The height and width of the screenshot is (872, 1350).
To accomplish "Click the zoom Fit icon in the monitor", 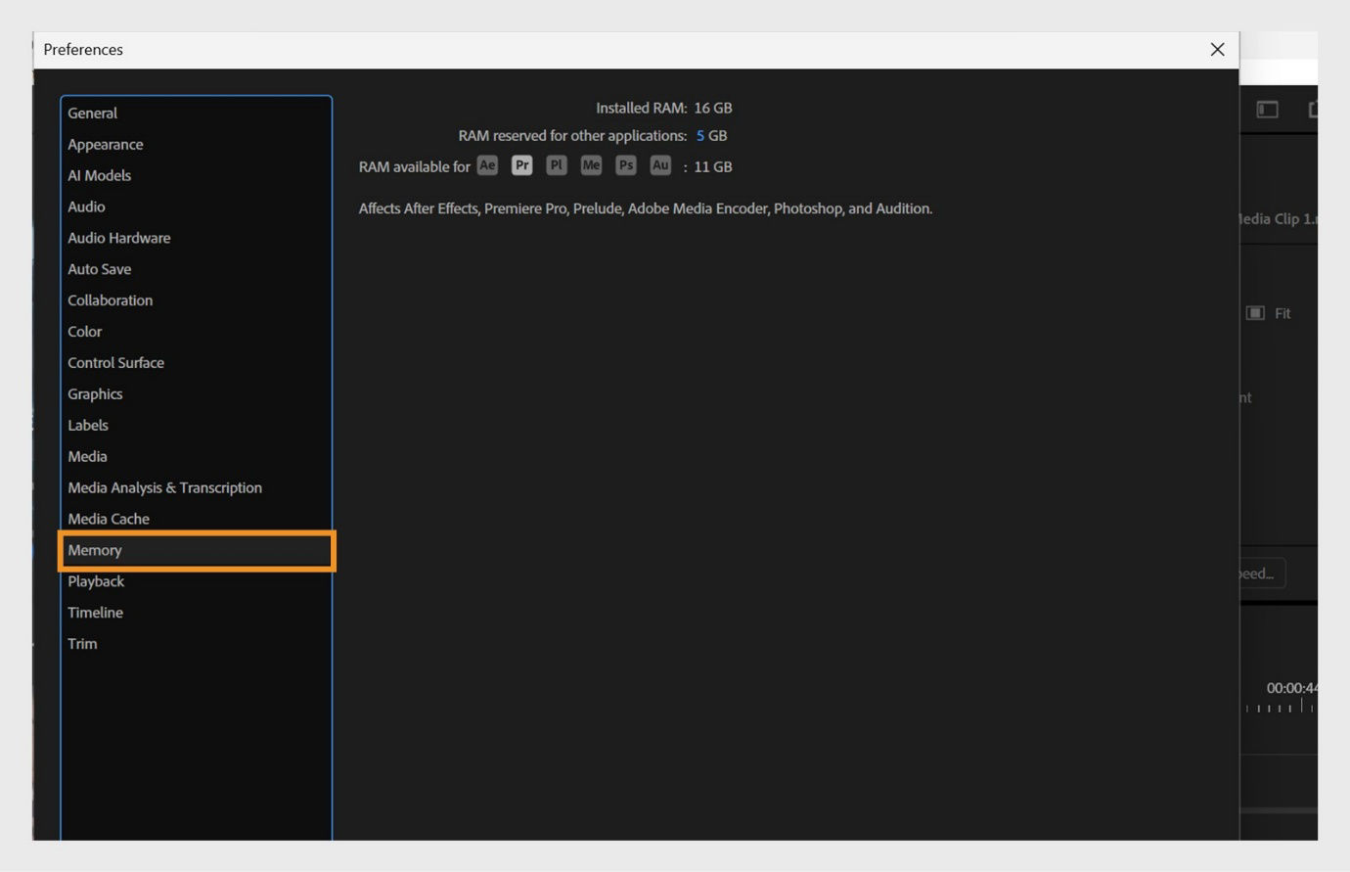I will point(1255,312).
